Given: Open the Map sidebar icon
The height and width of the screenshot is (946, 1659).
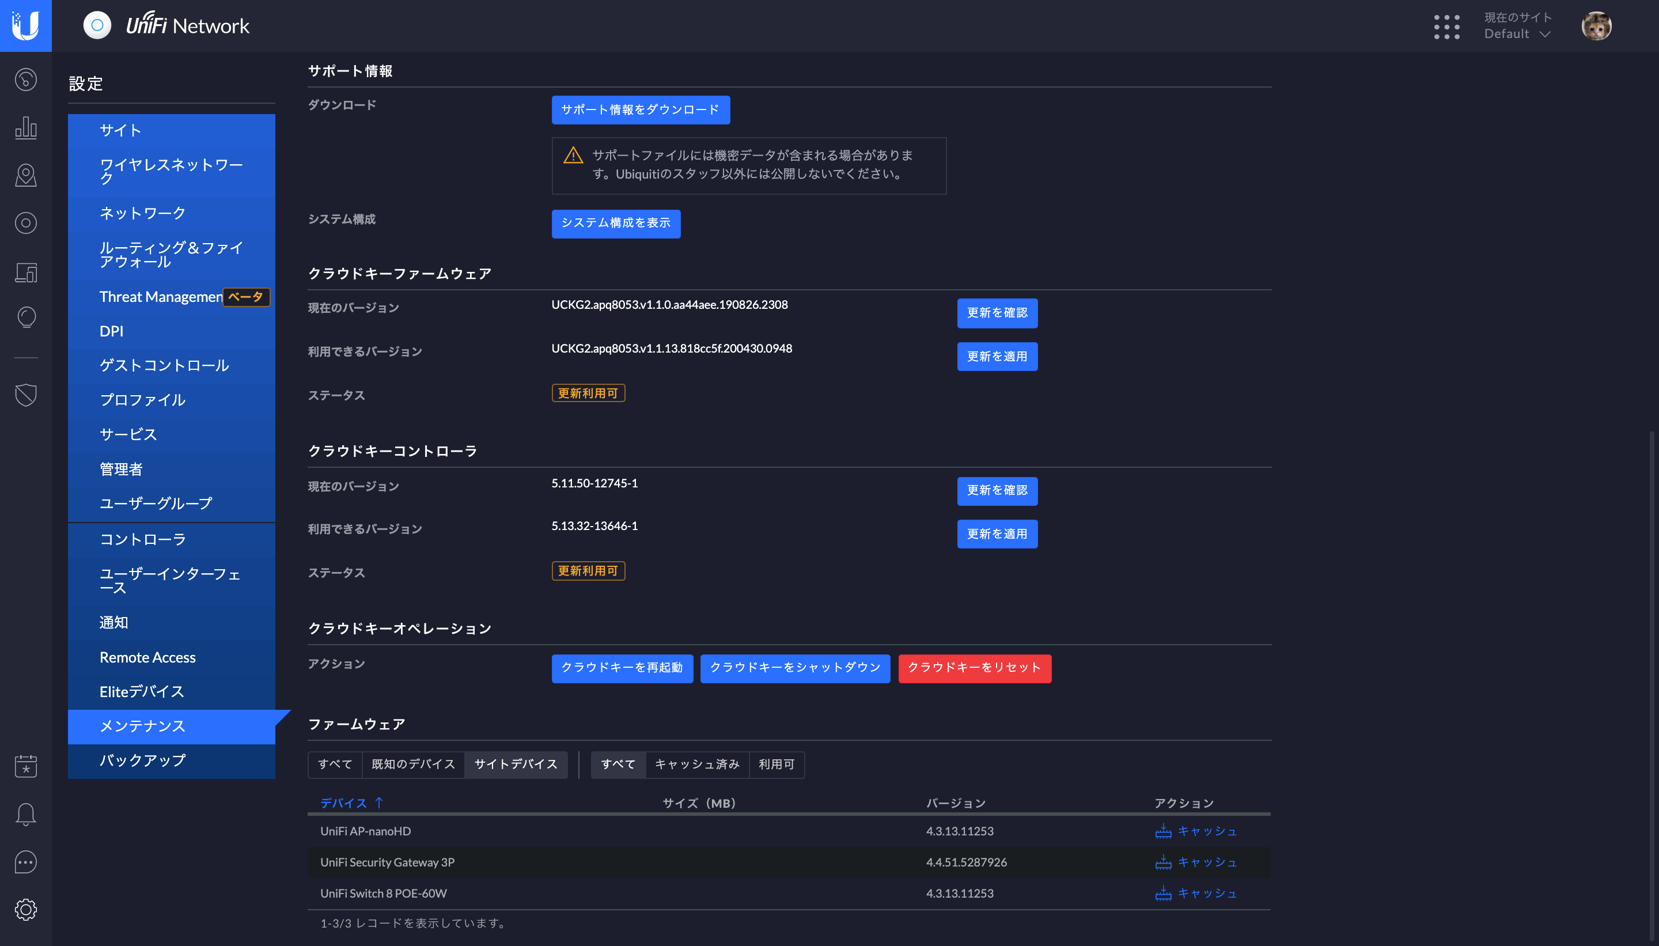Looking at the screenshot, I should 26,175.
